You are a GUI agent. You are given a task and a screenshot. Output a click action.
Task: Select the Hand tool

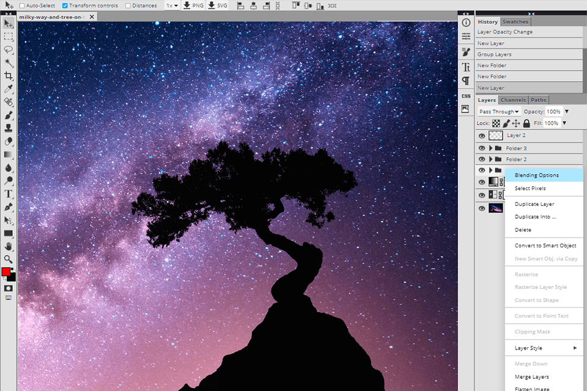click(x=9, y=246)
